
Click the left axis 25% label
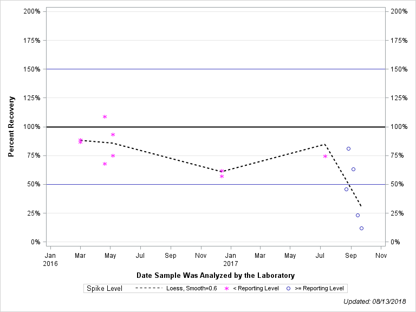point(34,213)
